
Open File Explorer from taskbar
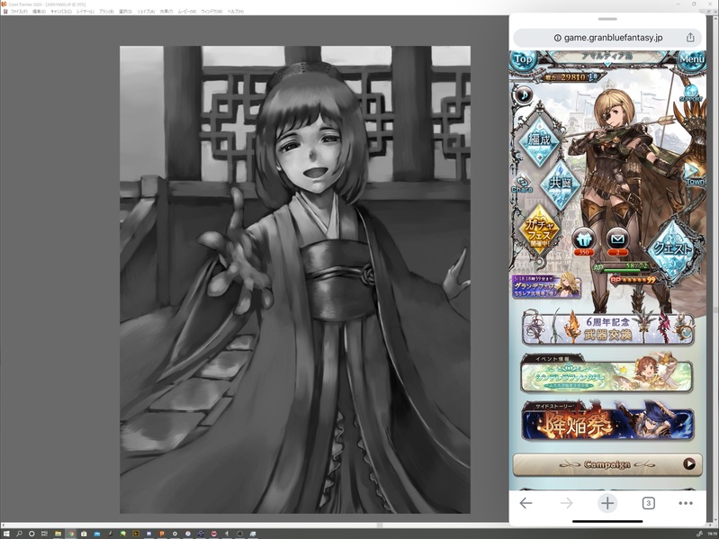58,534
